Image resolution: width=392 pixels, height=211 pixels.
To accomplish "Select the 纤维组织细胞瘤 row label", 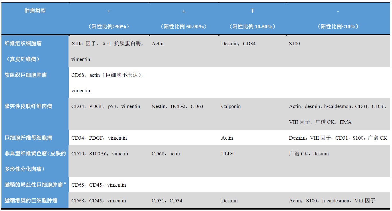I will [23, 44].
